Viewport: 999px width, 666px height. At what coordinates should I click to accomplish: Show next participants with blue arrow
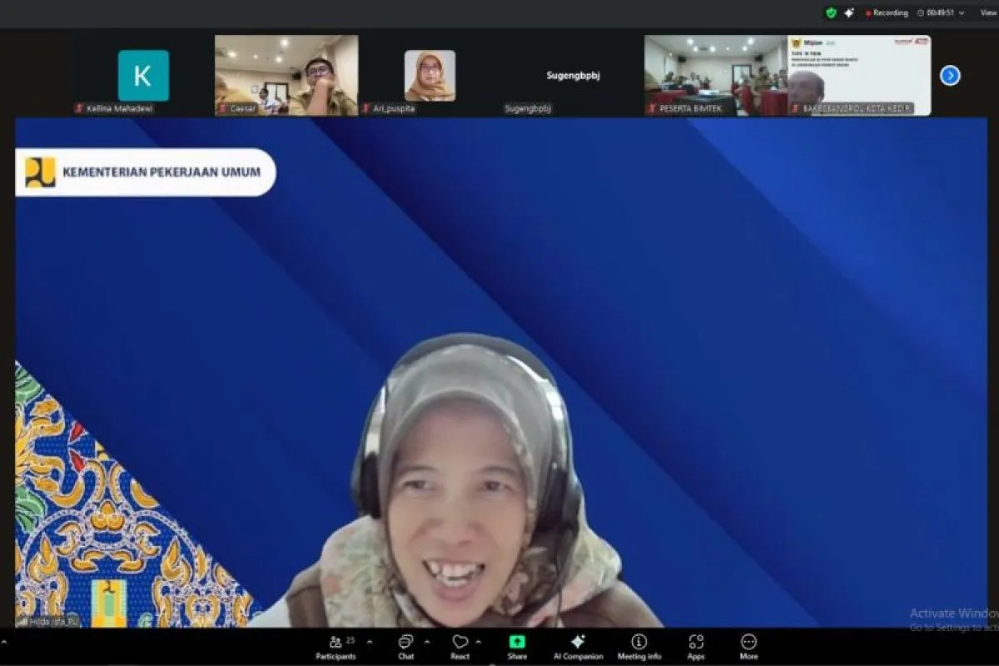point(950,76)
